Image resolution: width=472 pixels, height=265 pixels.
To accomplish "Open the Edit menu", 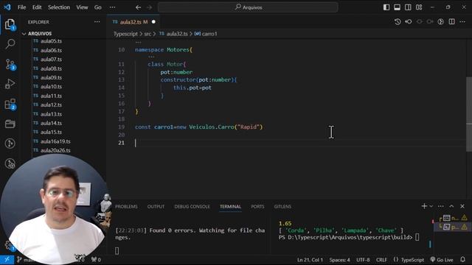I will [37, 7].
